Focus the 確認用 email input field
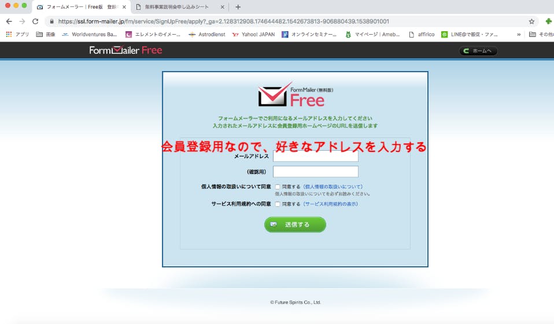Image resolution: width=554 pixels, height=324 pixels. point(316,172)
